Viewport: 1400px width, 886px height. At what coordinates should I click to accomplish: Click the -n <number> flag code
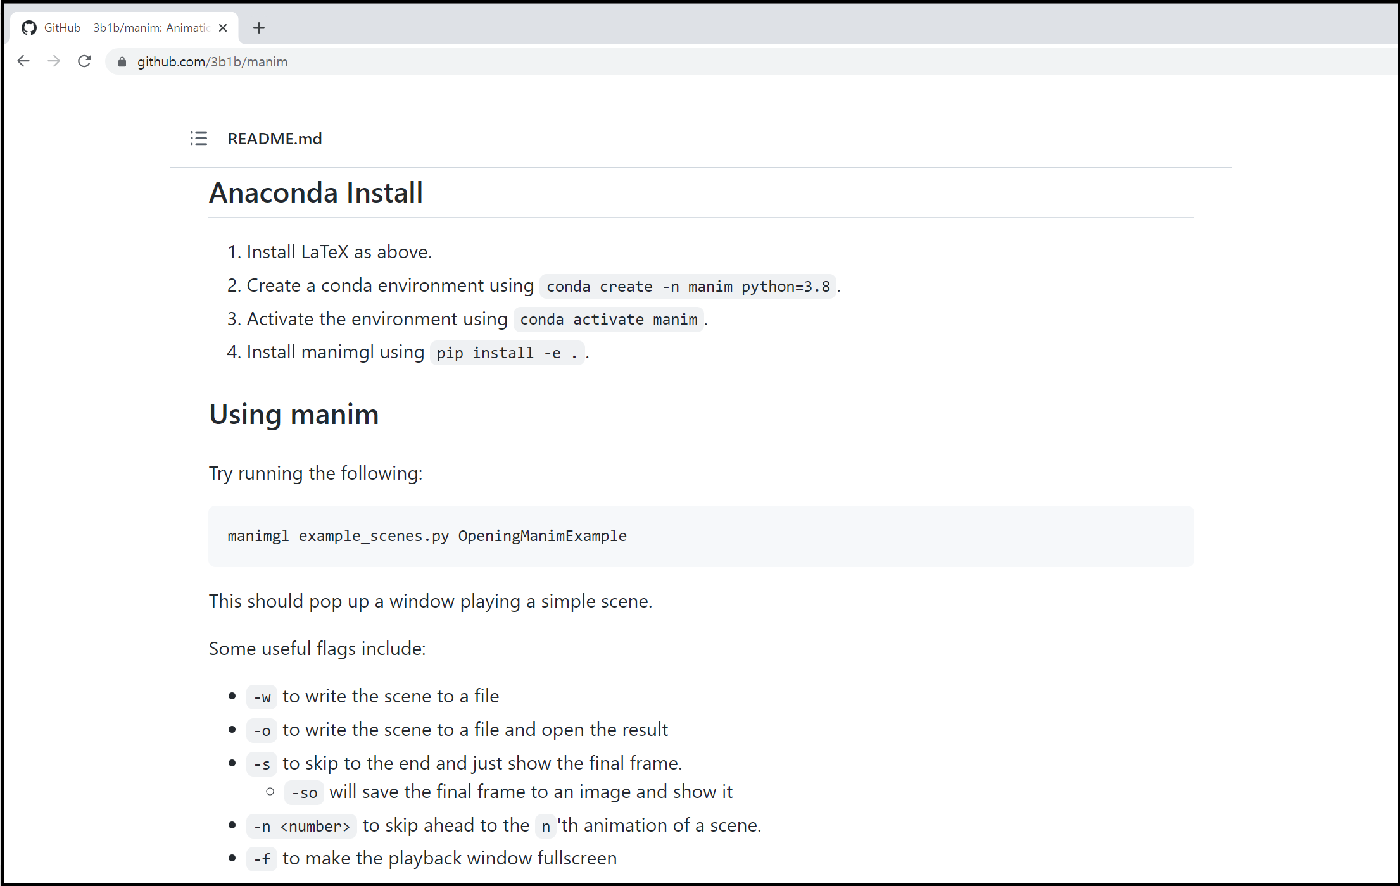click(301, 827)
